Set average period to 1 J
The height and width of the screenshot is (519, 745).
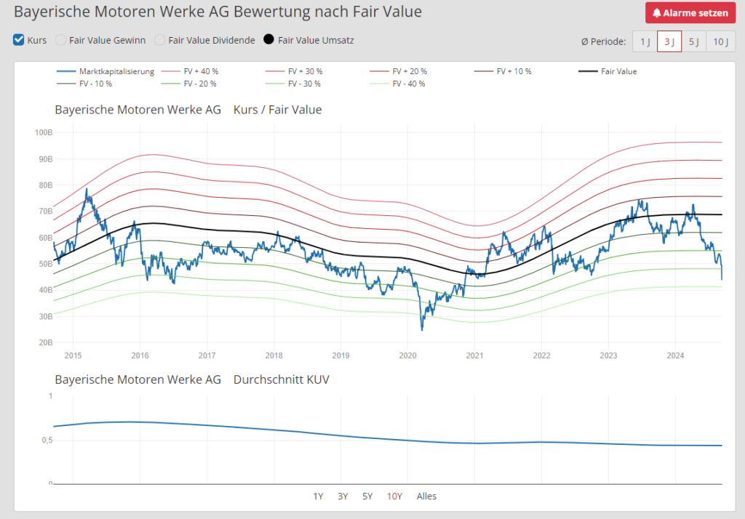(645, 41)
